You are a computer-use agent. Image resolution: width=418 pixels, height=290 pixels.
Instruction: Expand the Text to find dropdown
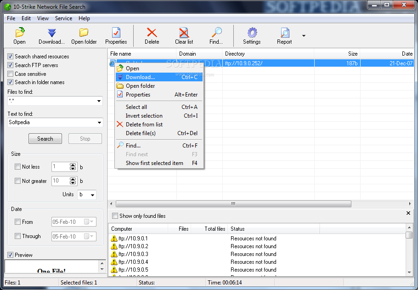(x=99, y=122)
